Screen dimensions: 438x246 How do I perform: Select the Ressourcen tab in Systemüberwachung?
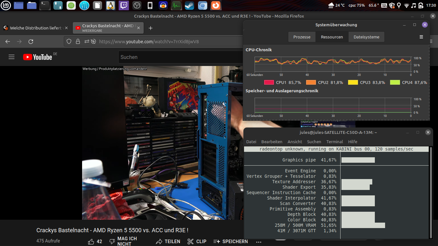[x=332, y=37]
